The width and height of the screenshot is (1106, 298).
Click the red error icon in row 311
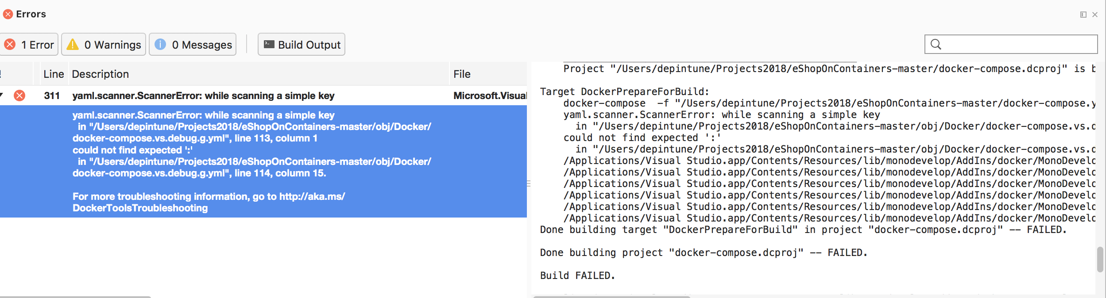click(x=19, y=96)
